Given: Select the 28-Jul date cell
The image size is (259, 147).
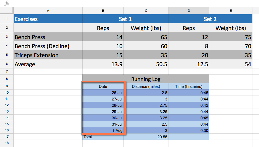Looking at the screenshot, I should 103,105.
